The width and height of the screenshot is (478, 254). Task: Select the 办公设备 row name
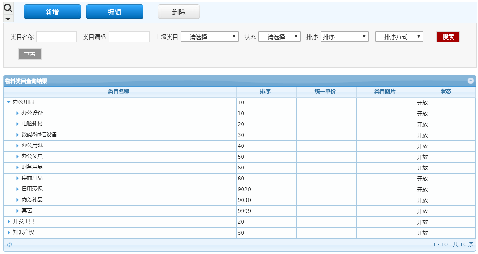32,113
